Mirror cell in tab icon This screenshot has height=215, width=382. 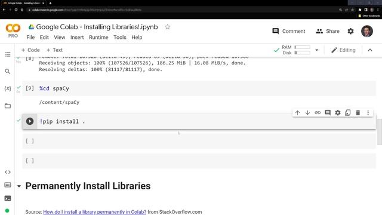tap(347, 113)
